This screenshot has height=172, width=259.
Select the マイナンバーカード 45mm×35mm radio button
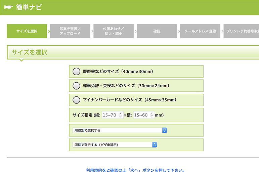coord(77,100)
